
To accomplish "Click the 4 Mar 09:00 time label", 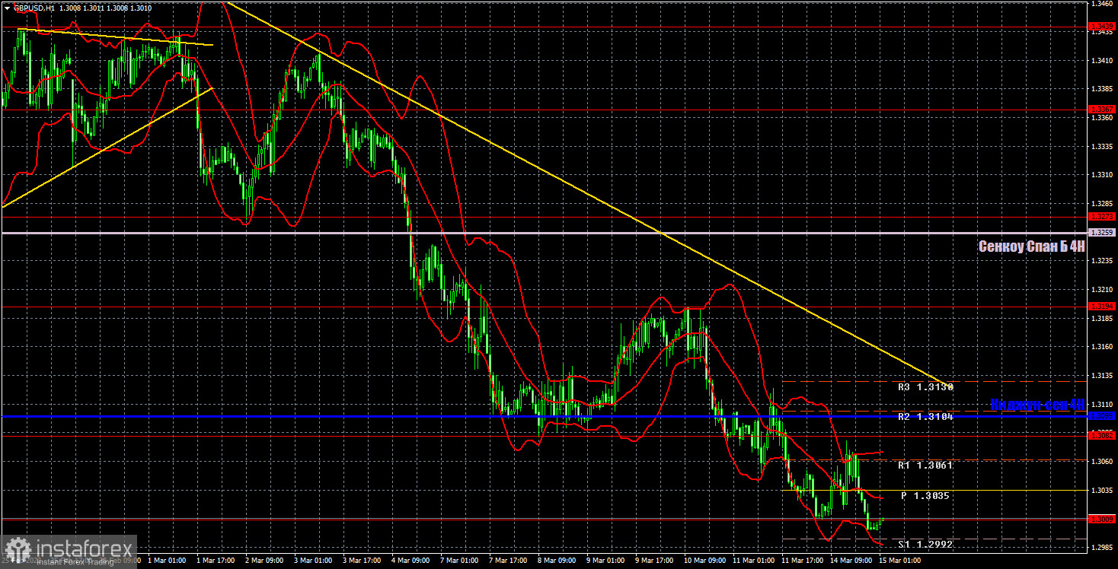I will pos(411,561).
